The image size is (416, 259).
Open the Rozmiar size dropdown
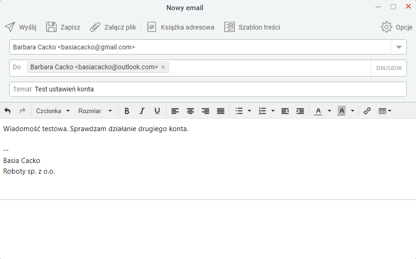pos(95,111)
